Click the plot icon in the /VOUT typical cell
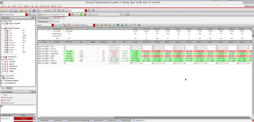The image size is (254, 122). pyautogui.click(x=132, y=49)
